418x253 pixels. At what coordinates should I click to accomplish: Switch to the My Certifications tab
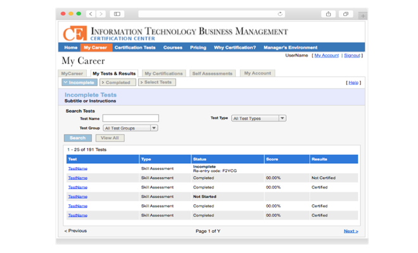point(163,73)
